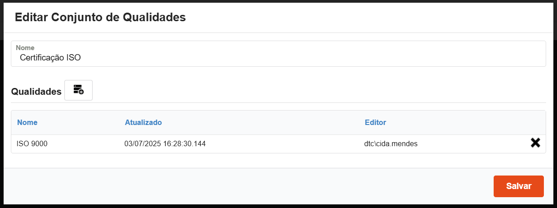Sort the table by Editor column
557x208 pixels.
click(375, 122)
